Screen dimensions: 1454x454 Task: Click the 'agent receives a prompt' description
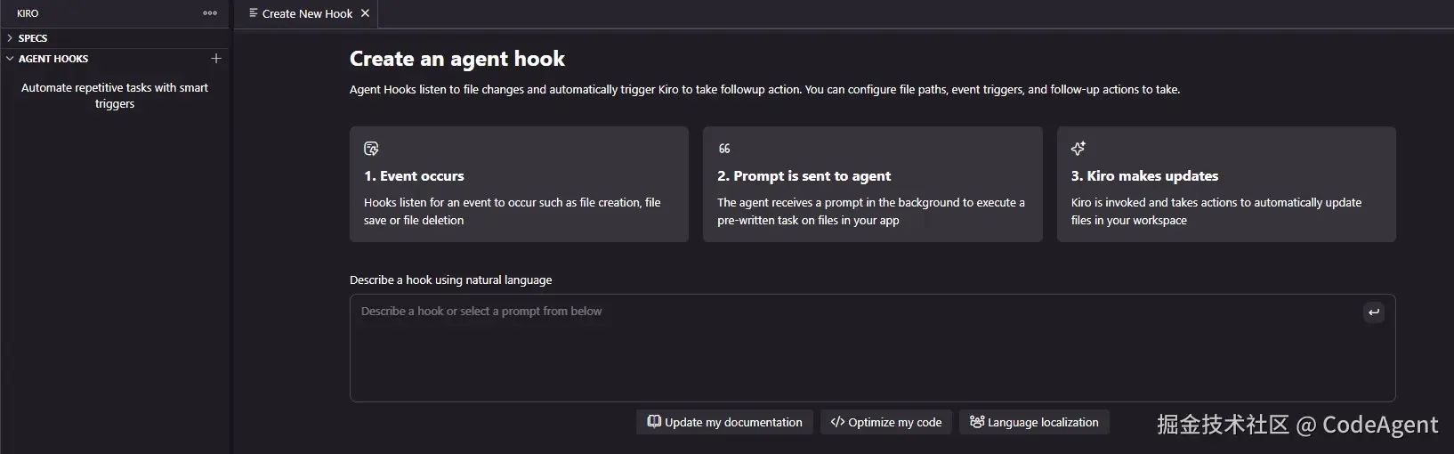click(x=871, y=211)
